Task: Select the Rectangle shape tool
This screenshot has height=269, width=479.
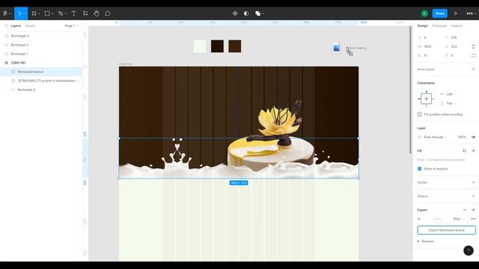Action: point(47,13)
